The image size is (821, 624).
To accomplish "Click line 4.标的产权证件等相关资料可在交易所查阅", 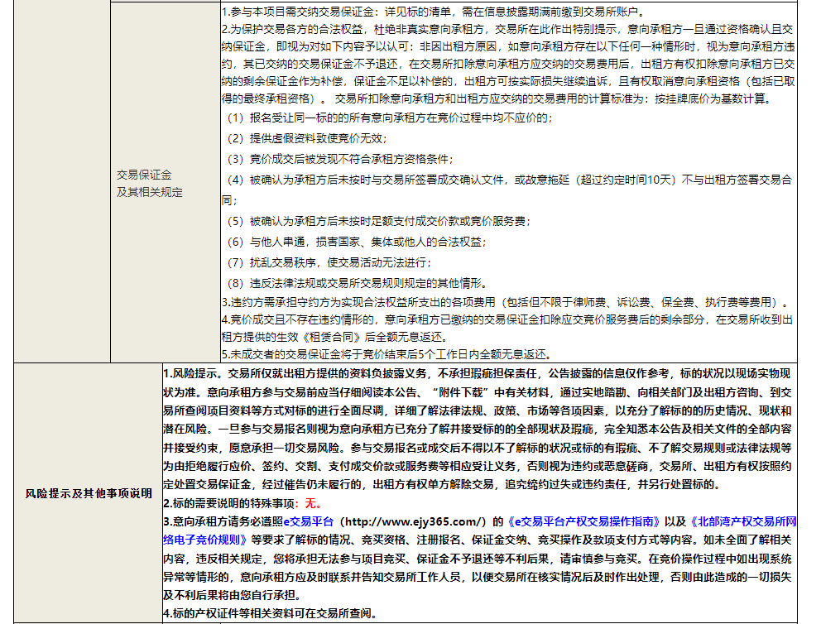I will click(x=270, y=613).
